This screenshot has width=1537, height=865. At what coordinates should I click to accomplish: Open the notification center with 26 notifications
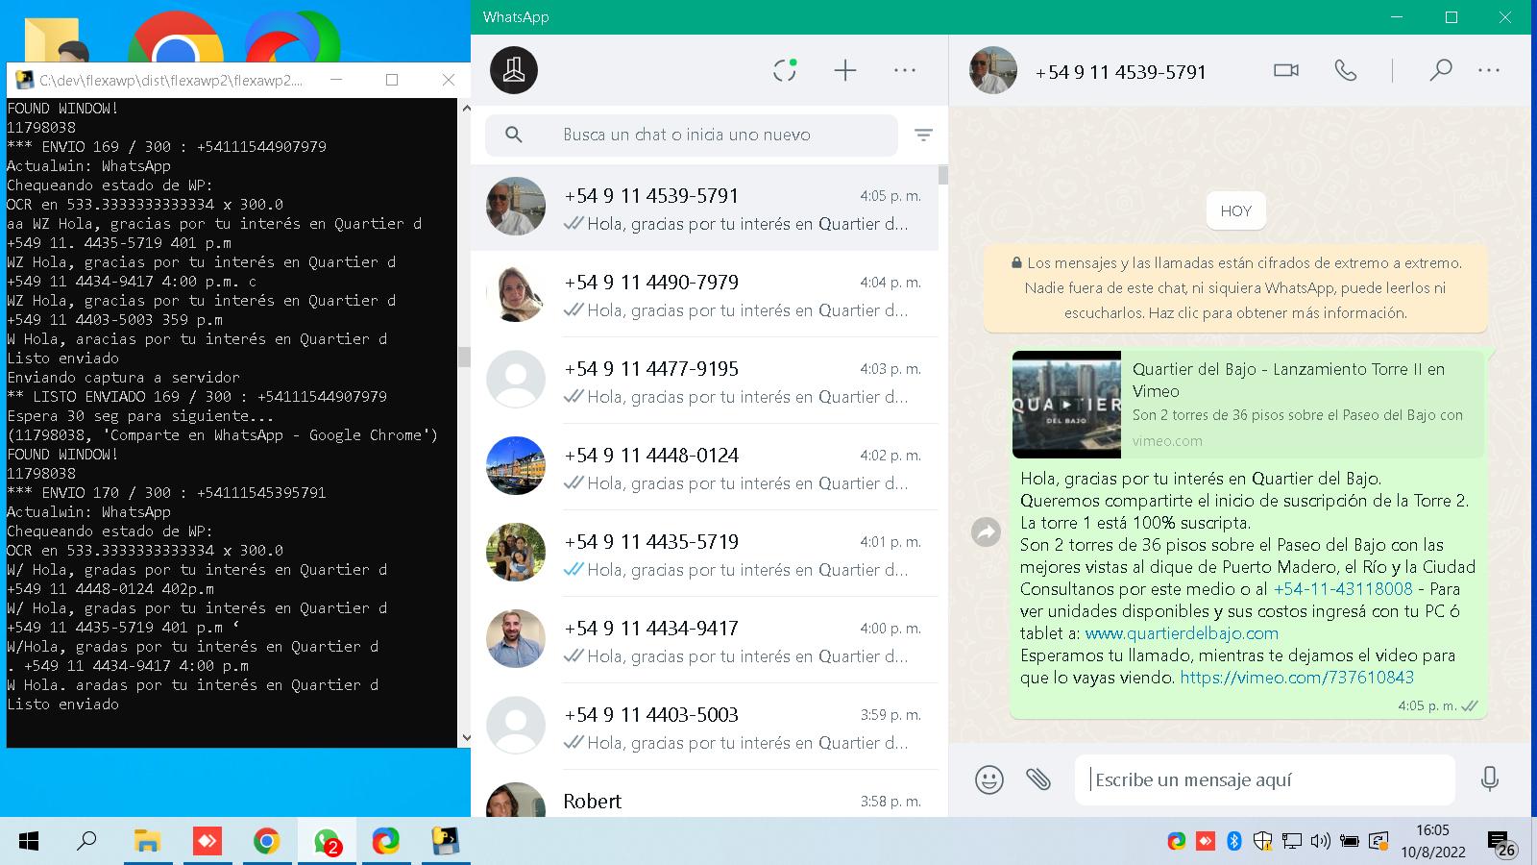click(x=1501, y=844)
